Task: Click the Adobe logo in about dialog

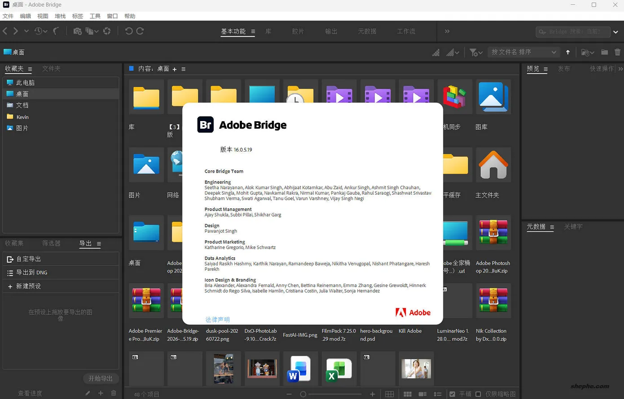Action: (x=413, y=312)
